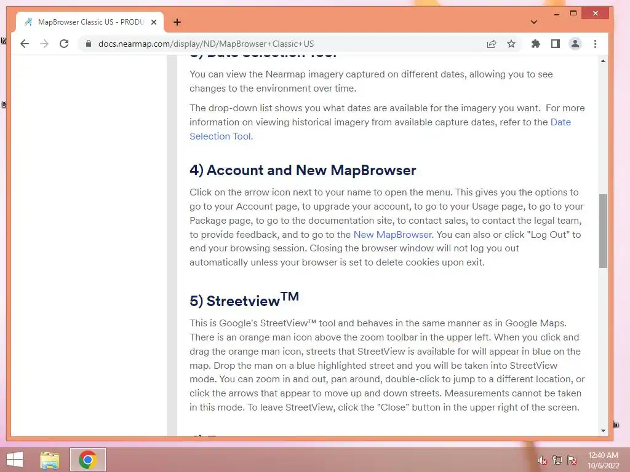
Task: Expand the tab search chevron
Action: tap(533, 22)
